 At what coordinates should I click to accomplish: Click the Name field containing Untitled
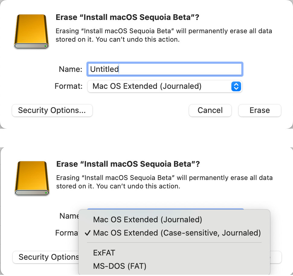pos(165,69)
